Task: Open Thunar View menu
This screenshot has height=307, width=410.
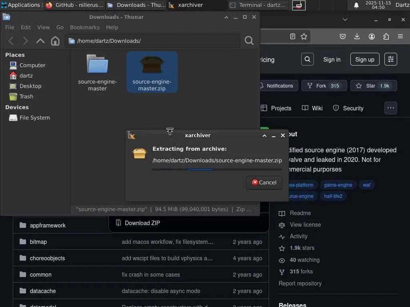Action: click(43, 27)
